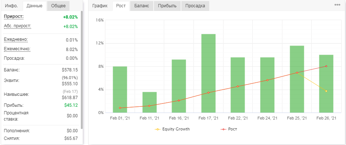Open the three-dots chart options menu
This screenshot has width=346, height=145.
point(337,5)
